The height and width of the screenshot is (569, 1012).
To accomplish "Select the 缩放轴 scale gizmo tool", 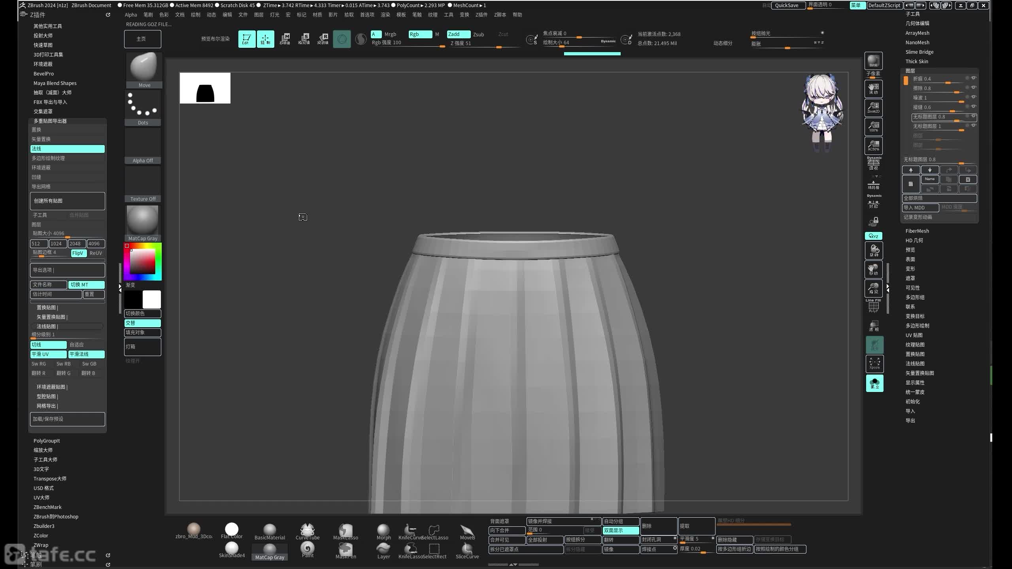I will coord(304,39).
